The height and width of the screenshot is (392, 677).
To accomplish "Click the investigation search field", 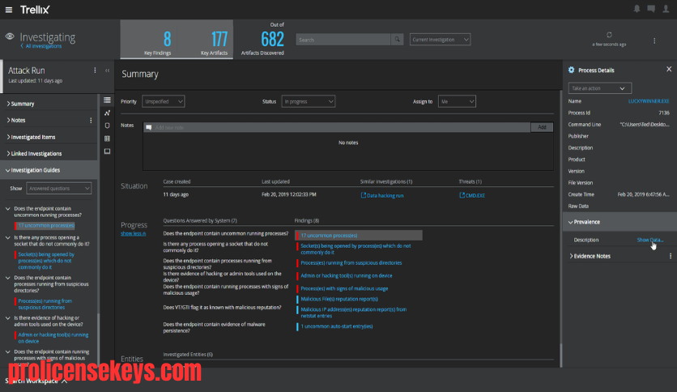I will [343, 40].
